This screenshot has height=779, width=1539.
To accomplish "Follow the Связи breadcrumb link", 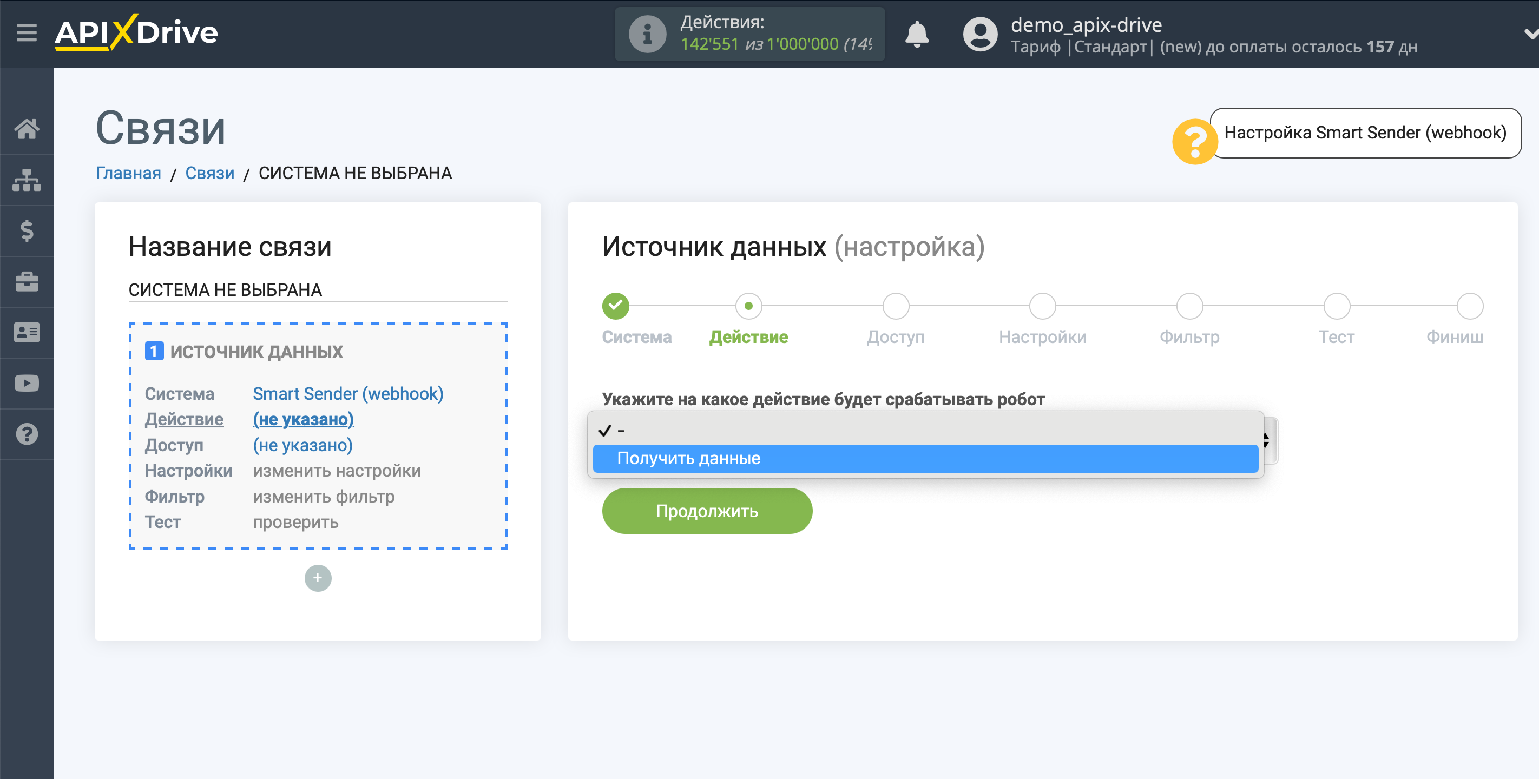I will pos(210,173).
